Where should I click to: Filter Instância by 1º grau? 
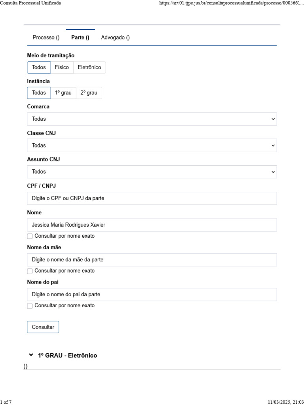[63, 93]
